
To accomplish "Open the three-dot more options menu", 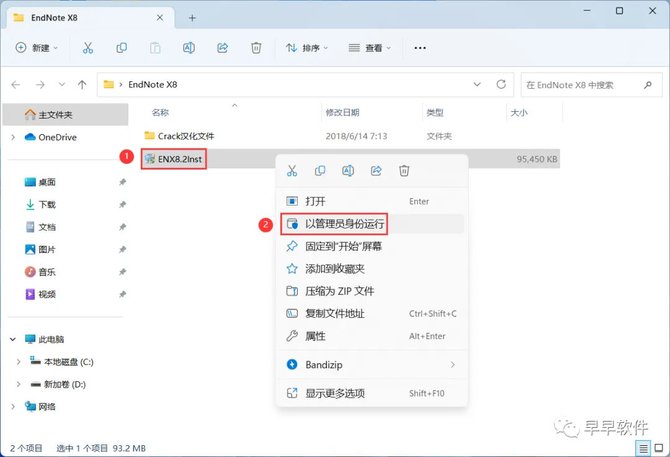I will pos(420,48).
